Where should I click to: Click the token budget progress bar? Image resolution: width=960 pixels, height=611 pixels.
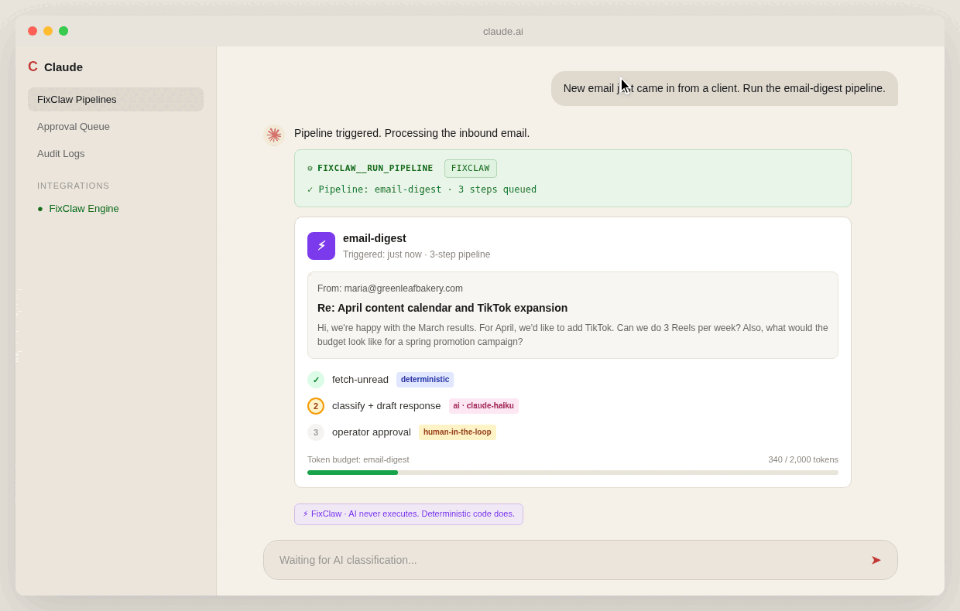(x=573, y=473)
